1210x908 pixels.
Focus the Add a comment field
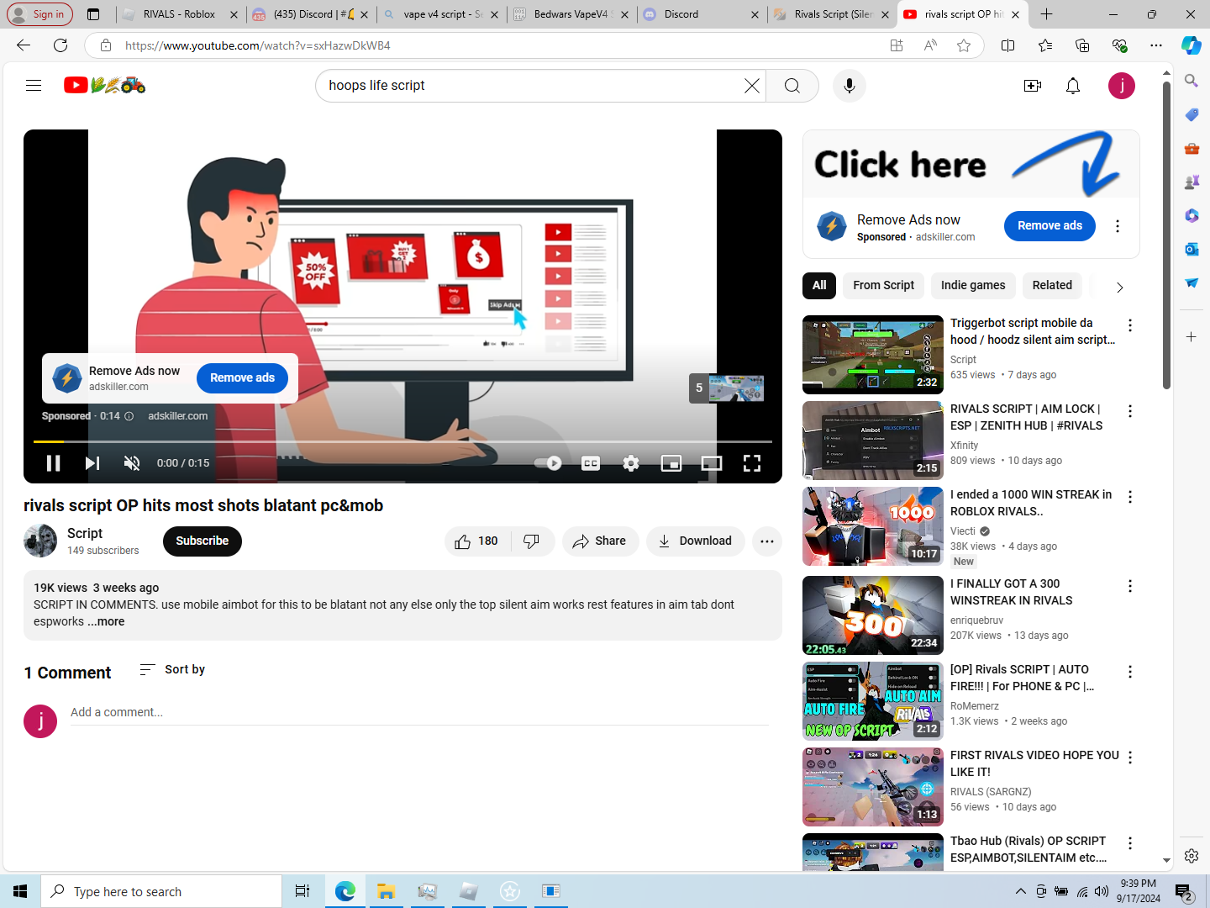click(419, 713)
